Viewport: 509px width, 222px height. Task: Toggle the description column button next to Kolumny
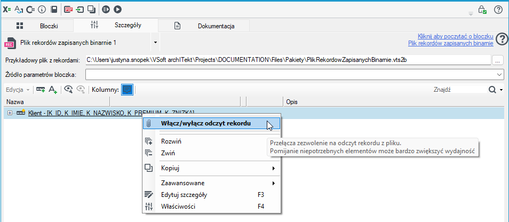pos(127,90)
